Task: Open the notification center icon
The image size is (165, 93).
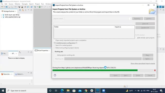Action: pyautogui.click(x=161, y=91)
